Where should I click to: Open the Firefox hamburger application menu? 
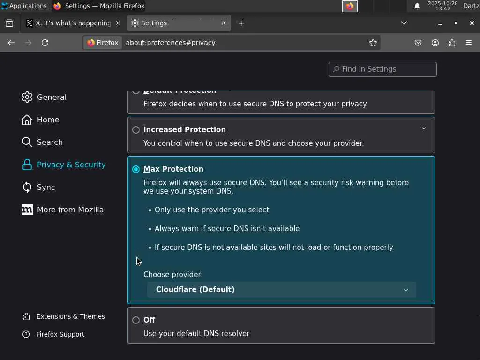469,43
